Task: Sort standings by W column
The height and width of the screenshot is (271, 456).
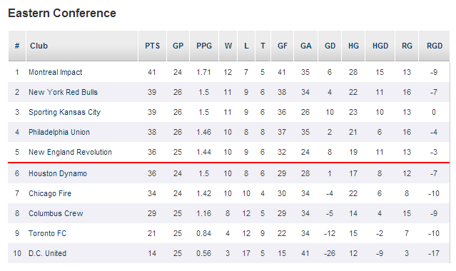Action: point(228,46)
